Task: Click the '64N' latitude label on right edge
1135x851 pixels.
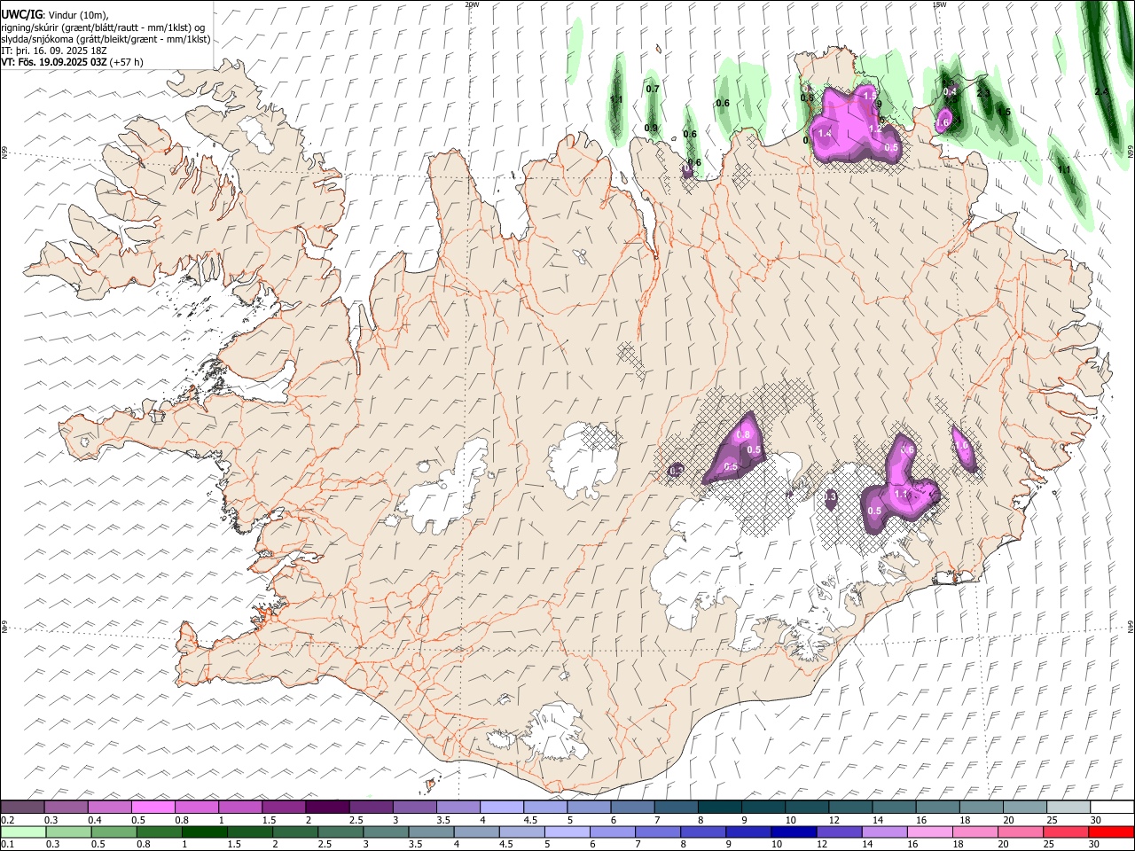Action: pyautogui.click(x=1131, y=626)
